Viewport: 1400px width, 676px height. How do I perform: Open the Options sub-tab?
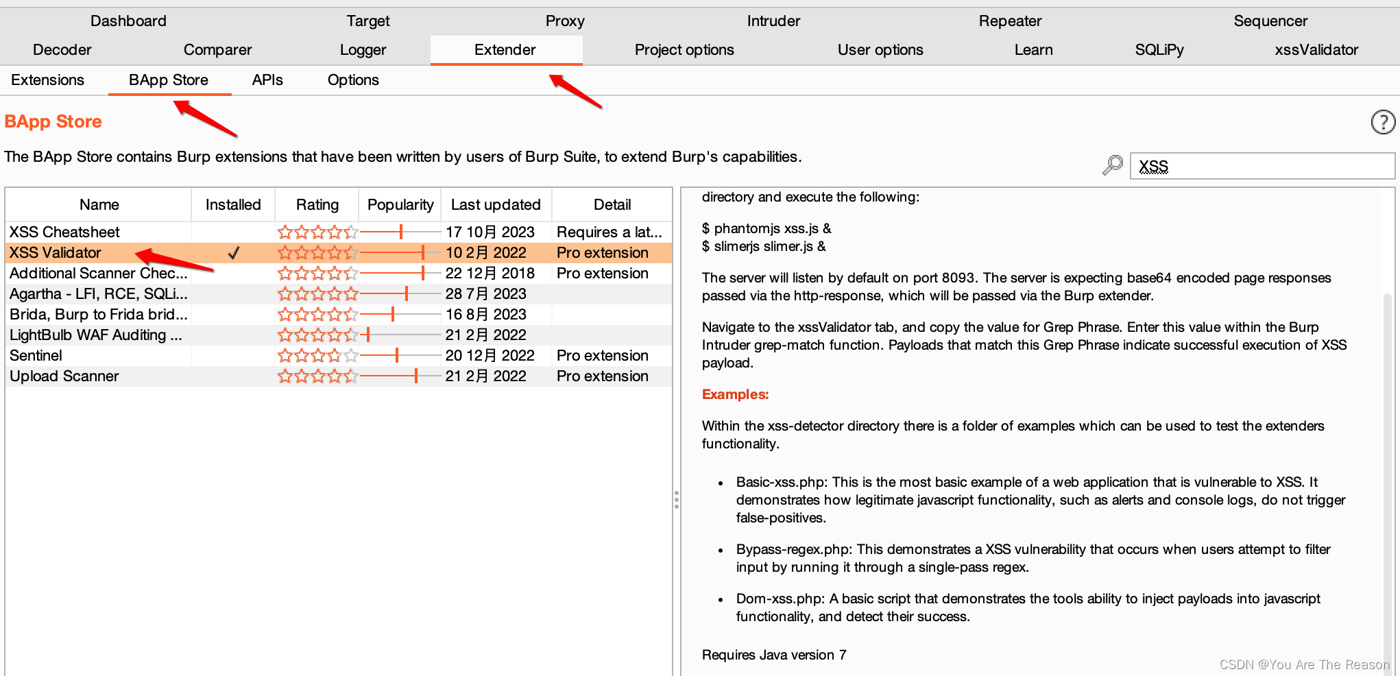point(353,80)
